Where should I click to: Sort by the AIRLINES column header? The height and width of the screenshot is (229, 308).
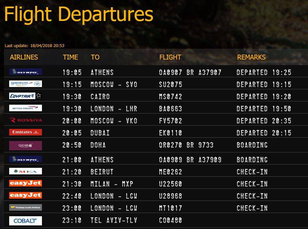pyautogui.click(x=24, y=57)
